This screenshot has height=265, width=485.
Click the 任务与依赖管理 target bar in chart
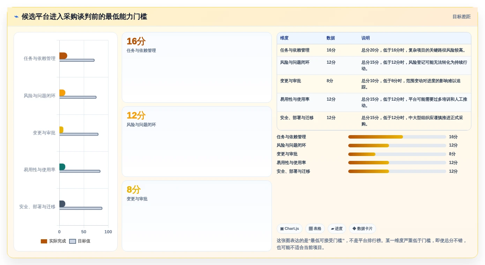click(77, 60)
